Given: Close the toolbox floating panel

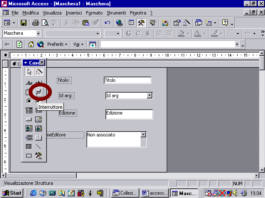Looking at the screenshot, I should [42, 63].
